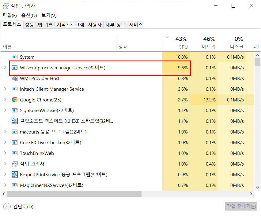The height and width of the screenshot is (216, 261).
Task: Click the vertical scrollbar down arrow
Action: tap(258, 188)
